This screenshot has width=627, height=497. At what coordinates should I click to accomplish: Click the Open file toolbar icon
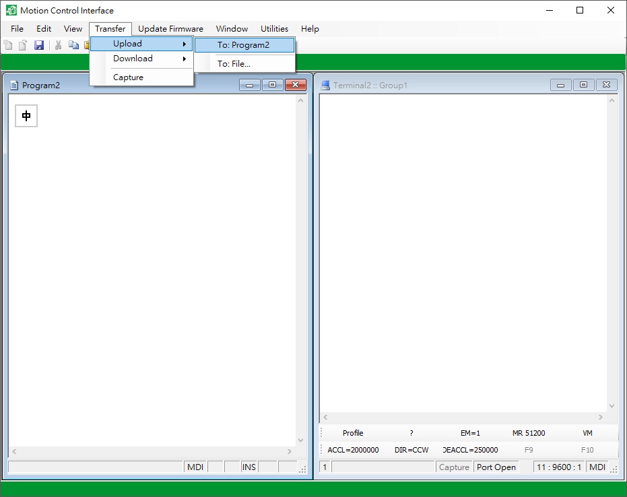(23, 45)
